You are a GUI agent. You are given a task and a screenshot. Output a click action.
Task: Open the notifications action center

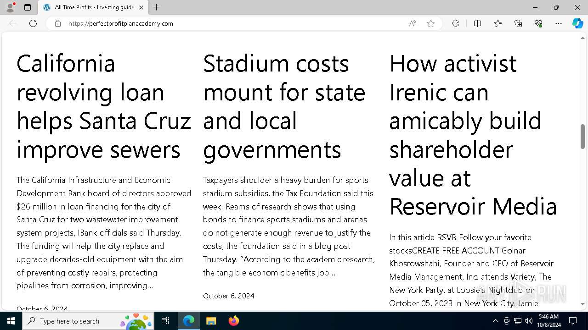tap(573, 321)
